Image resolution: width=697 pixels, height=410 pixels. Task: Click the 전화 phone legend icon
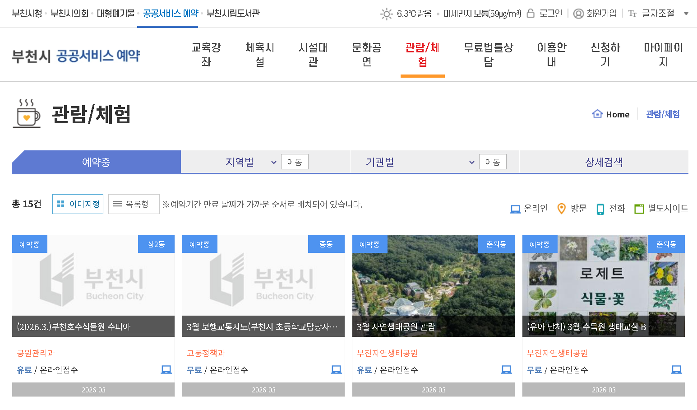coord(600,208)
